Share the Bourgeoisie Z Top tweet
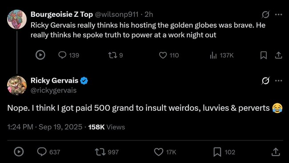Screen dimensions: 289x163 point(278,55)
